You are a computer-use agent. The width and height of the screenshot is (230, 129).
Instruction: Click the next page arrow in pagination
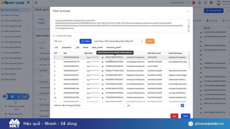[x=187, y=106]
